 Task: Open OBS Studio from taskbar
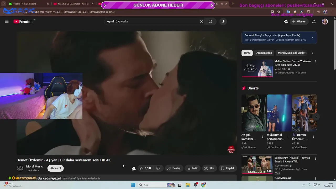coord(196,185)
